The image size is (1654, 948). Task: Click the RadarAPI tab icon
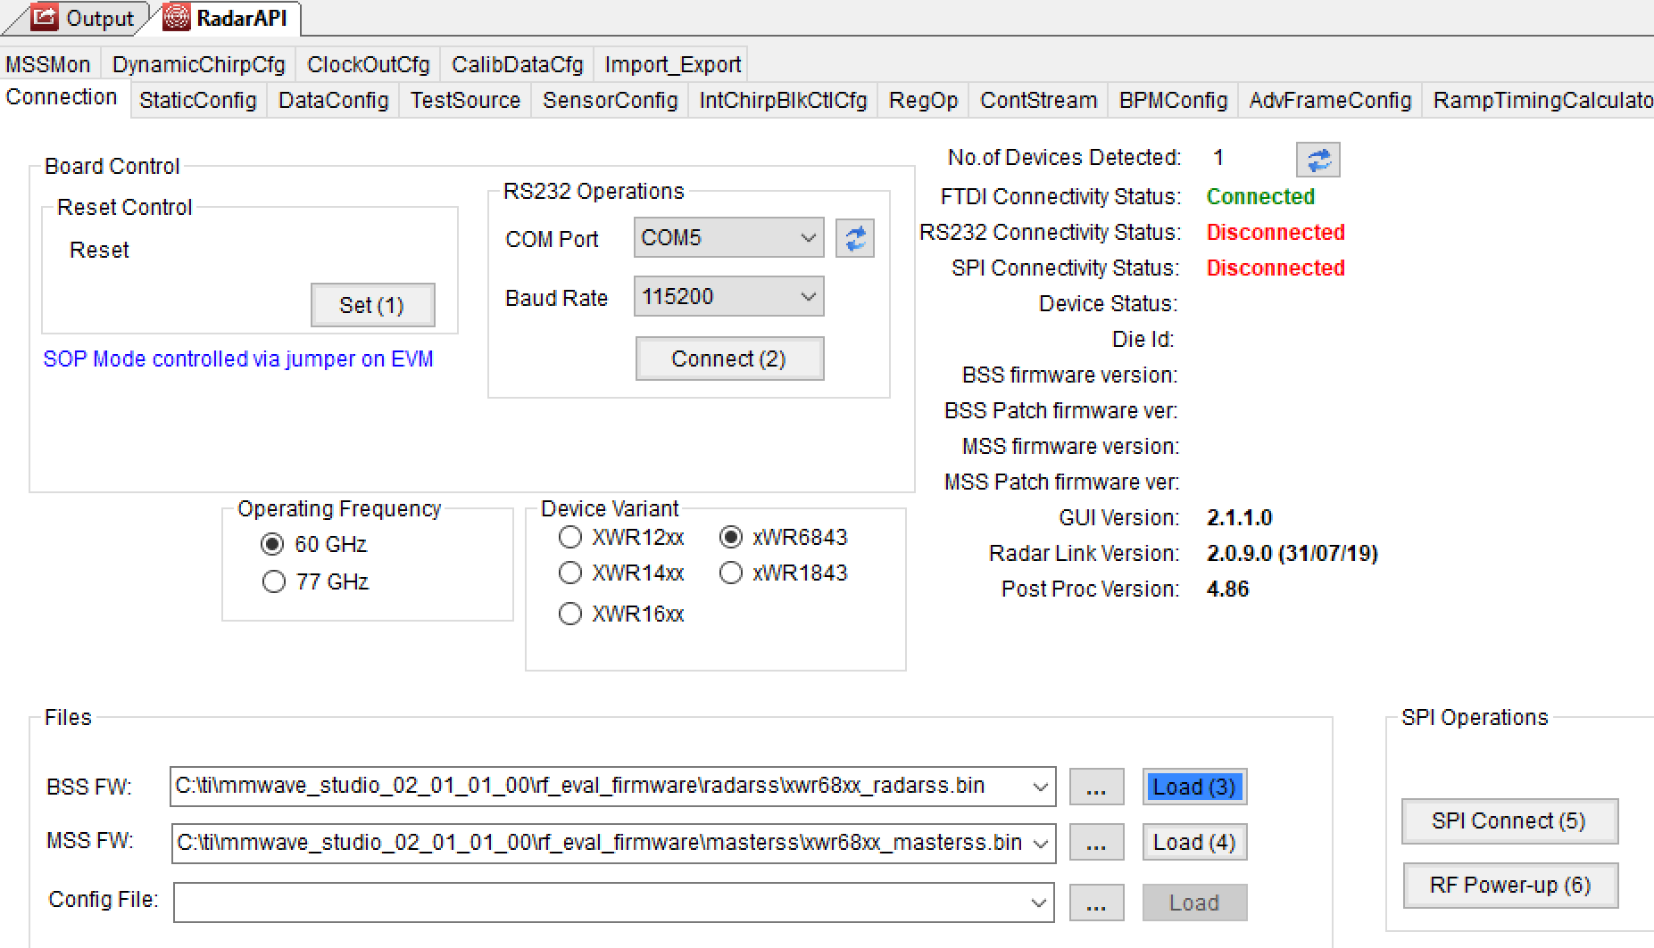(177, 17)
